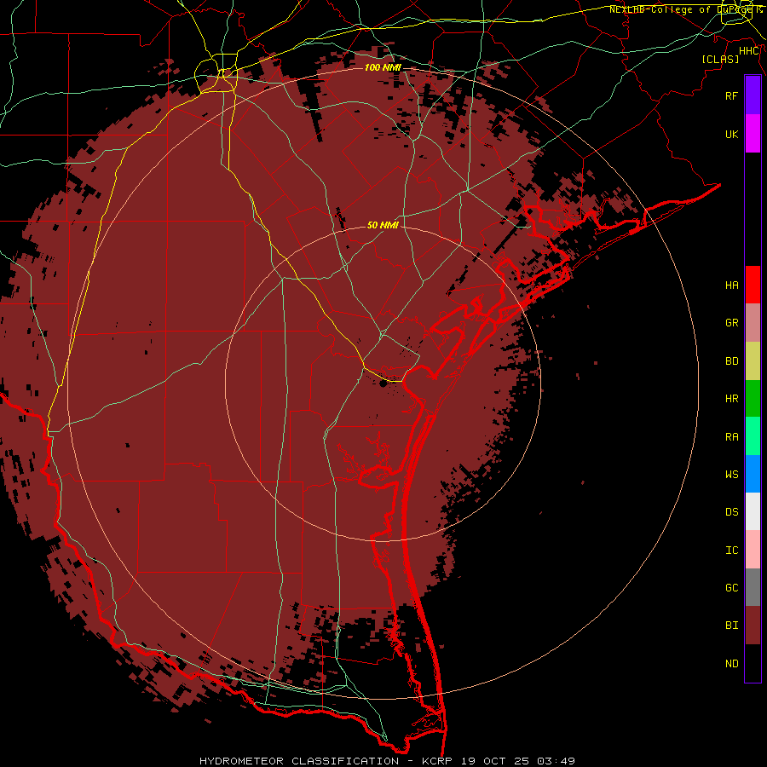This screenshot has height=767, width=767.
Task: Click the 100 NMI range ring label
Action: pos(383,67)
